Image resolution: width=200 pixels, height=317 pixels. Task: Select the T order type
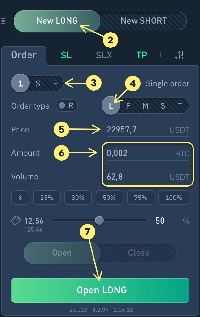click(x=180, y=106)
